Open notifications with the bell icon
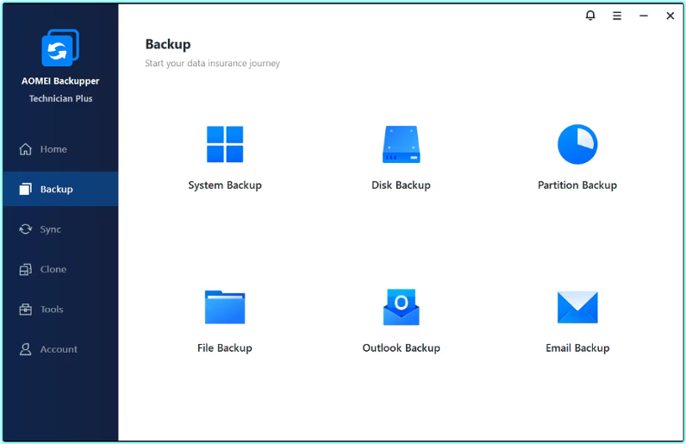The image size is (686, 444). [x=590, y=16]
